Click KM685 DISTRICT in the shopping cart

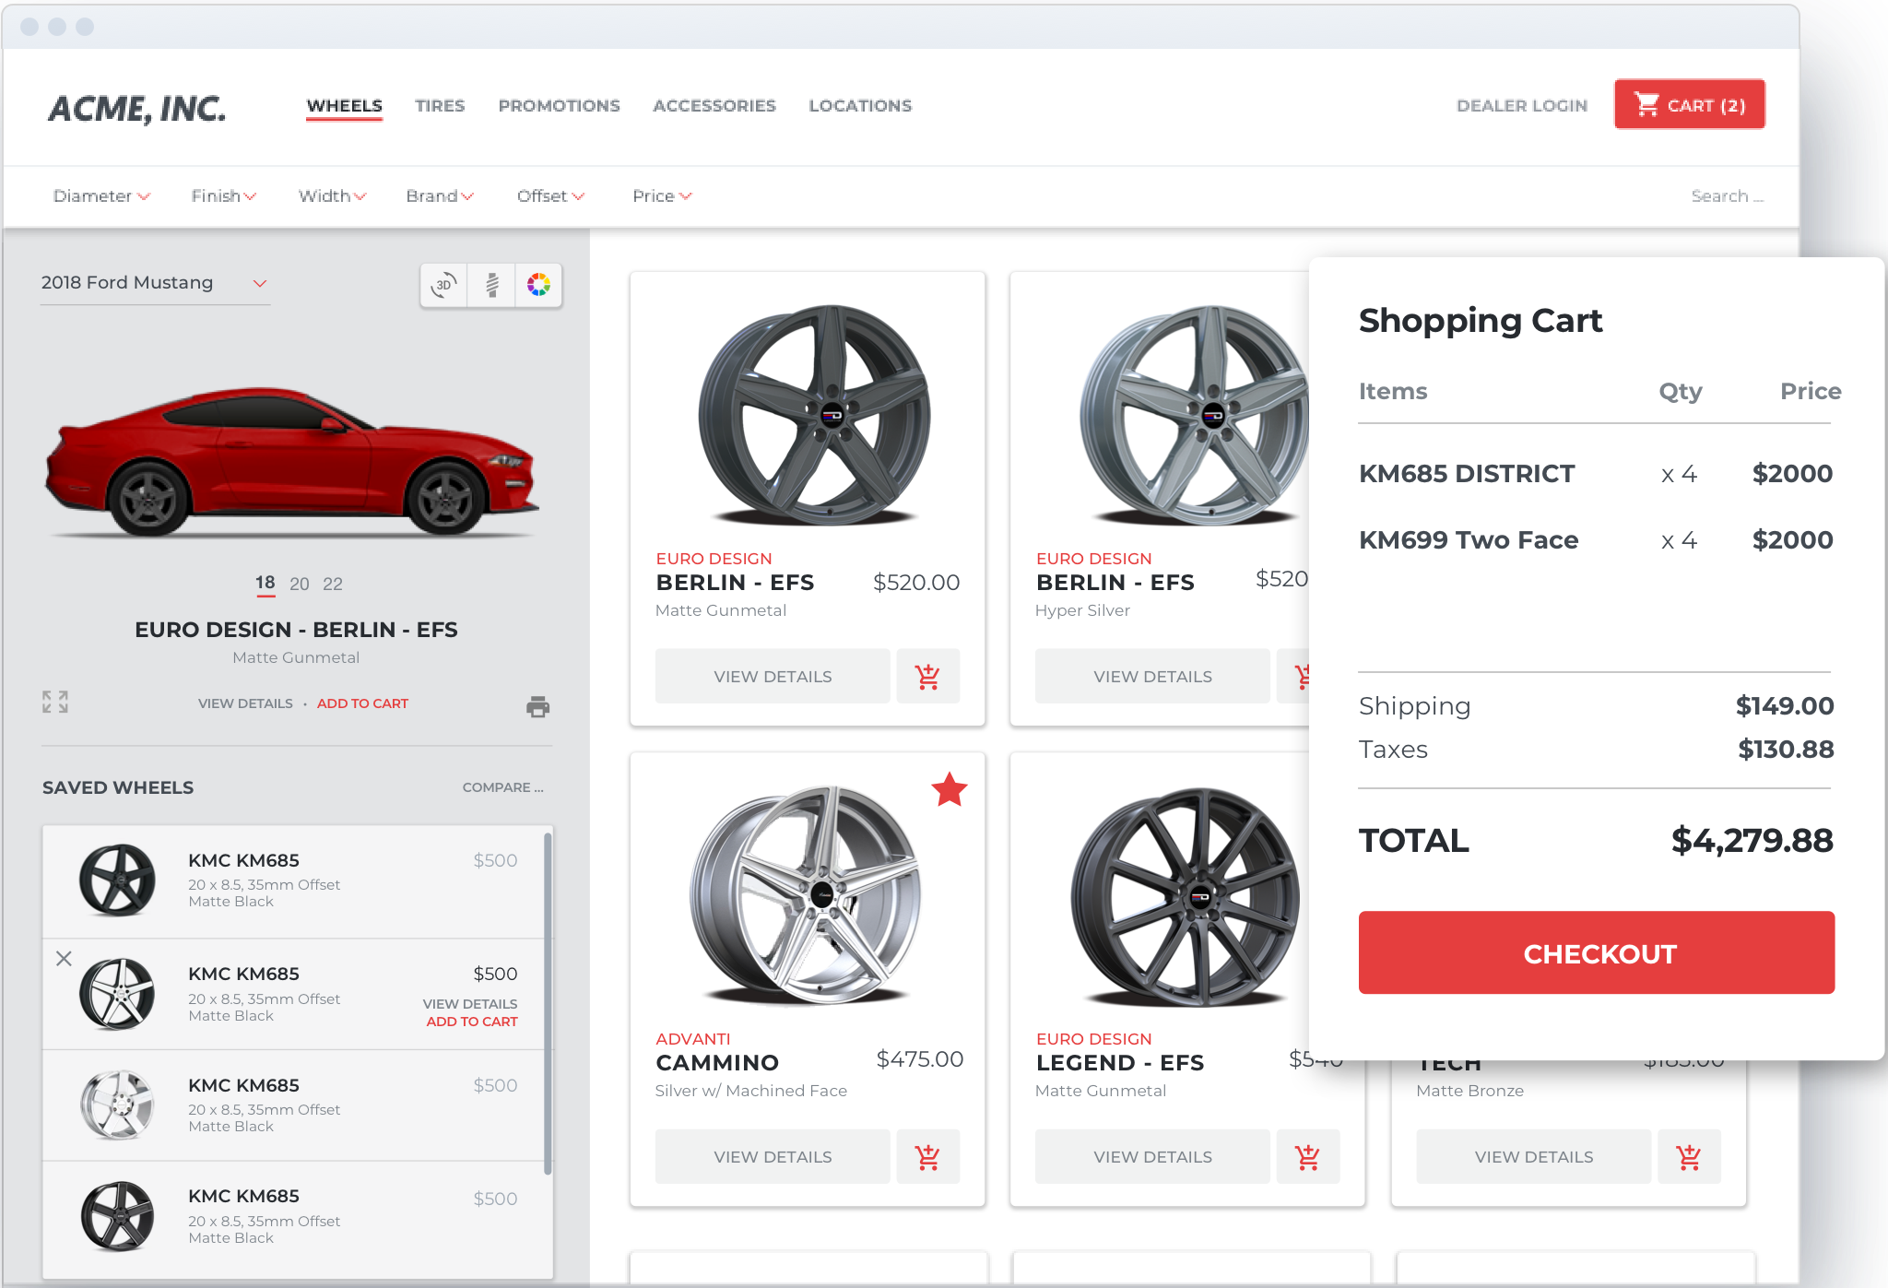click(x=1467, y=474)
